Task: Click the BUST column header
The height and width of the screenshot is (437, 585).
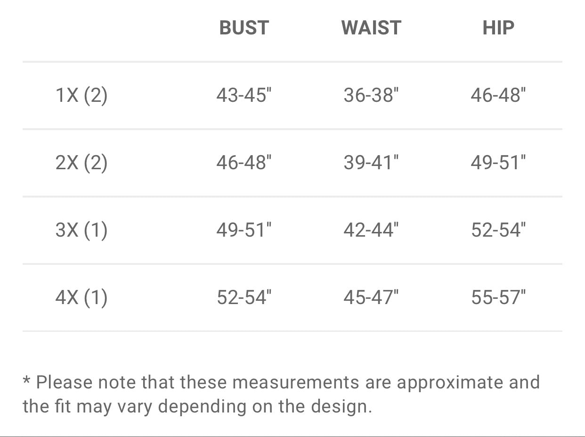Action: 244,28
